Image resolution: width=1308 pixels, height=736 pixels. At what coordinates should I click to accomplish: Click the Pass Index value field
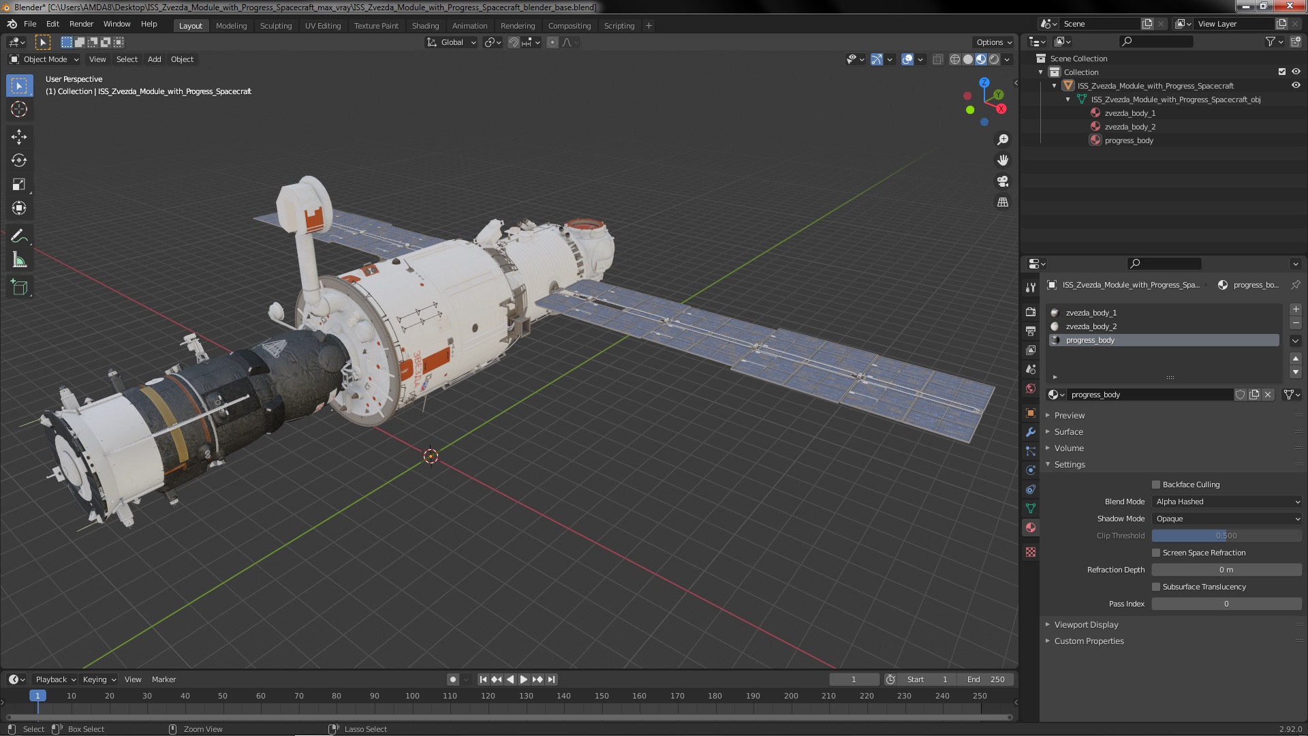[x=1227, y=604]
